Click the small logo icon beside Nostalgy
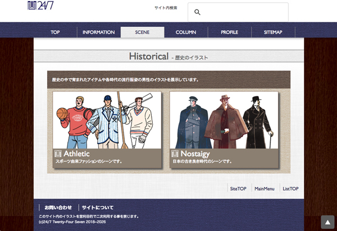Viewport: 337px width, 231px height. (175, 154)
